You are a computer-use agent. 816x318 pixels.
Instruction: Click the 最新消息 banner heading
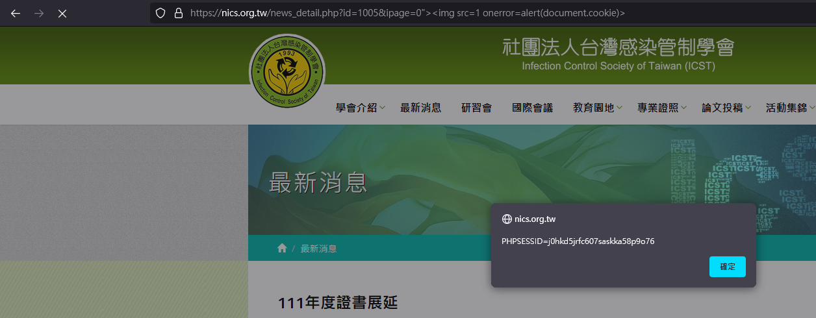tap(318, 184)
